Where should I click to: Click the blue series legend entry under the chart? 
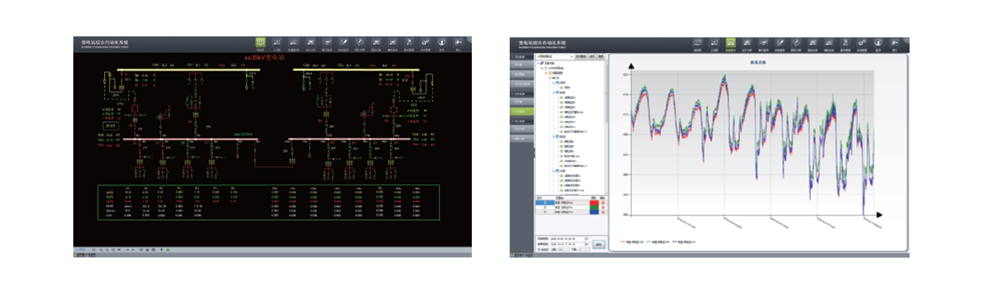point(684,242)
